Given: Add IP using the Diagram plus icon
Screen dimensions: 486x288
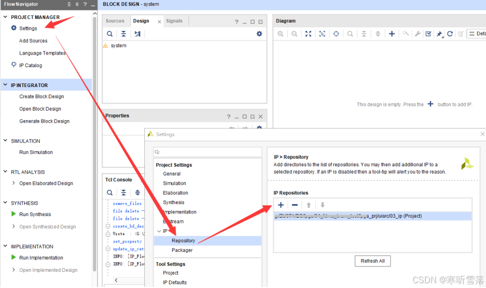Looking at the screenshot, I should [392, 34].
